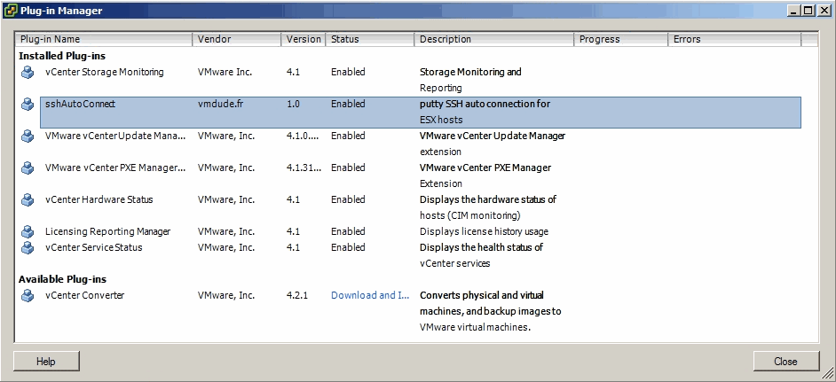Click version 4.1.31... of PXE Manager
836x382 pixels.
click(x=304, y=168)
